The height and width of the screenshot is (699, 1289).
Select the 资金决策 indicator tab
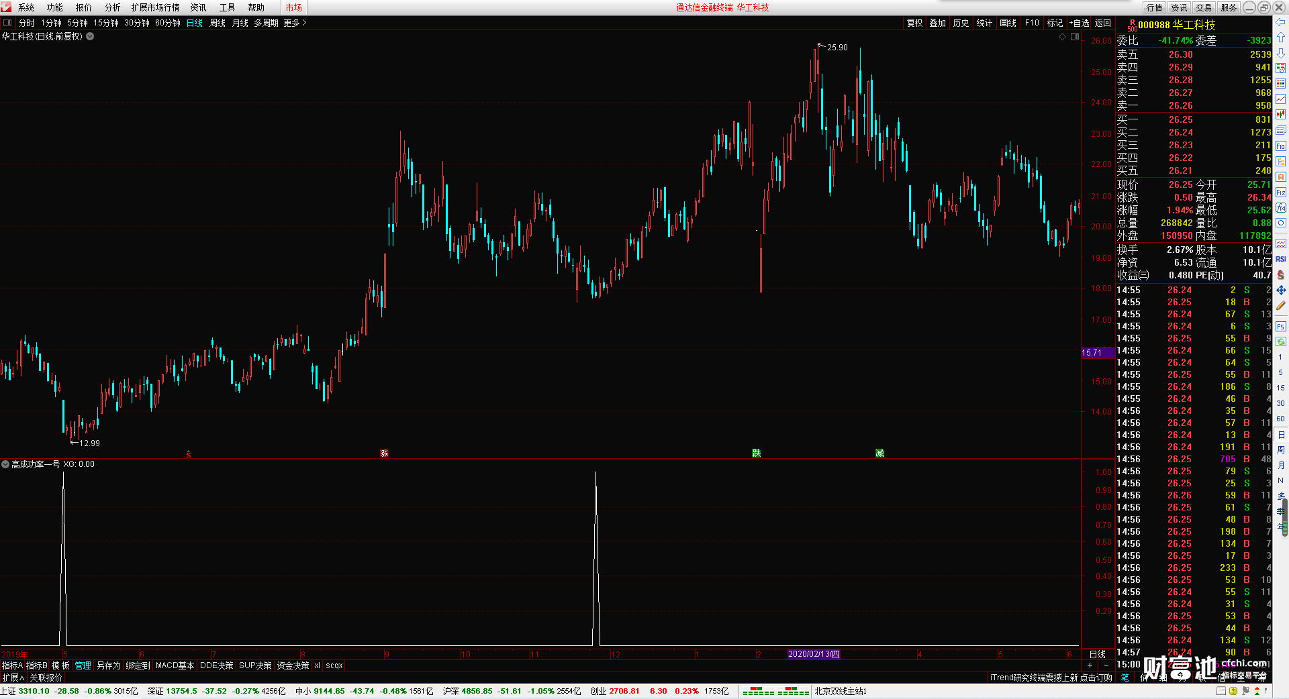click(x=293, y=665)
